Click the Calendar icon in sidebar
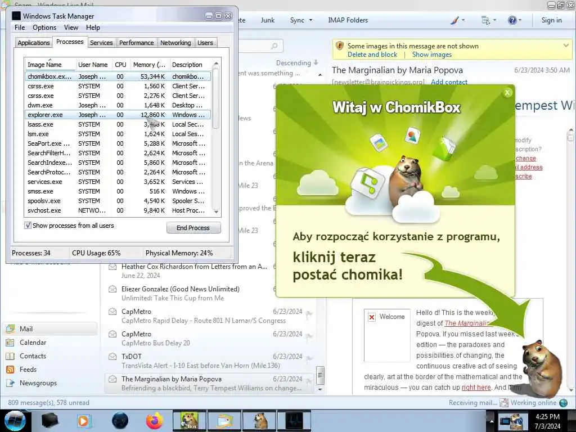 10,343
